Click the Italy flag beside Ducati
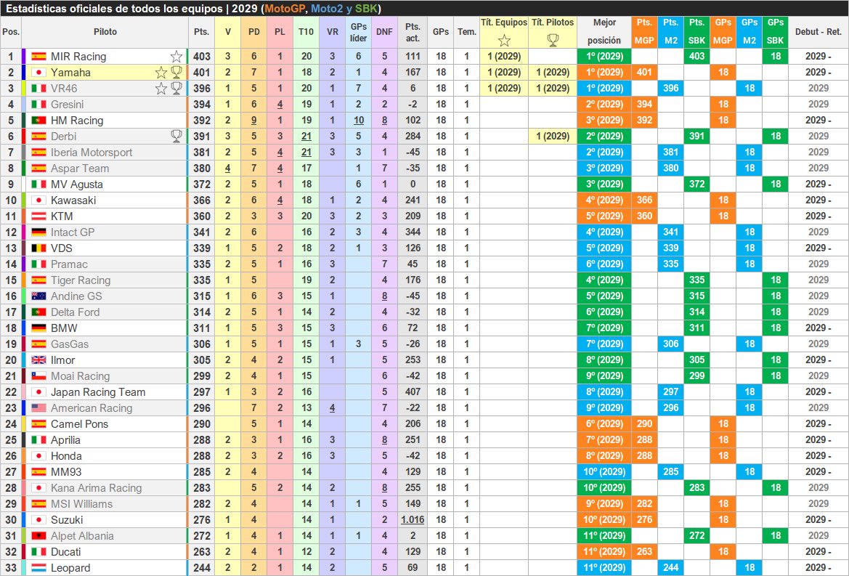The height and width of the screenshot is (576, 849). tap(38, 551)
